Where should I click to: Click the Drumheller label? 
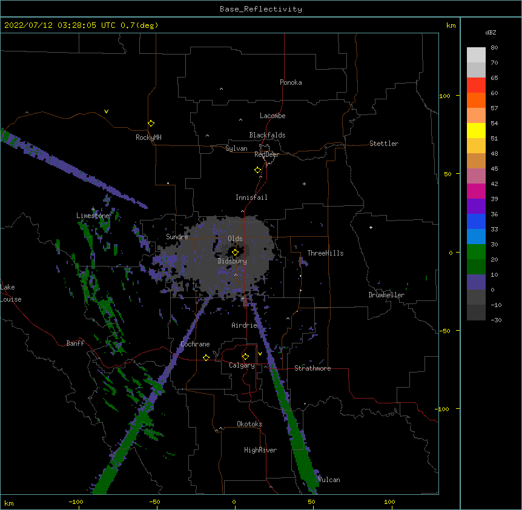pyautogui.click(x=386, y=295)
